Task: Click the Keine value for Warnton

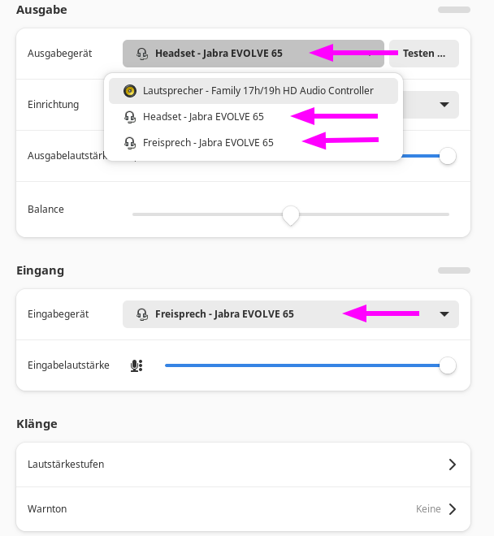Action: (428, 509)
